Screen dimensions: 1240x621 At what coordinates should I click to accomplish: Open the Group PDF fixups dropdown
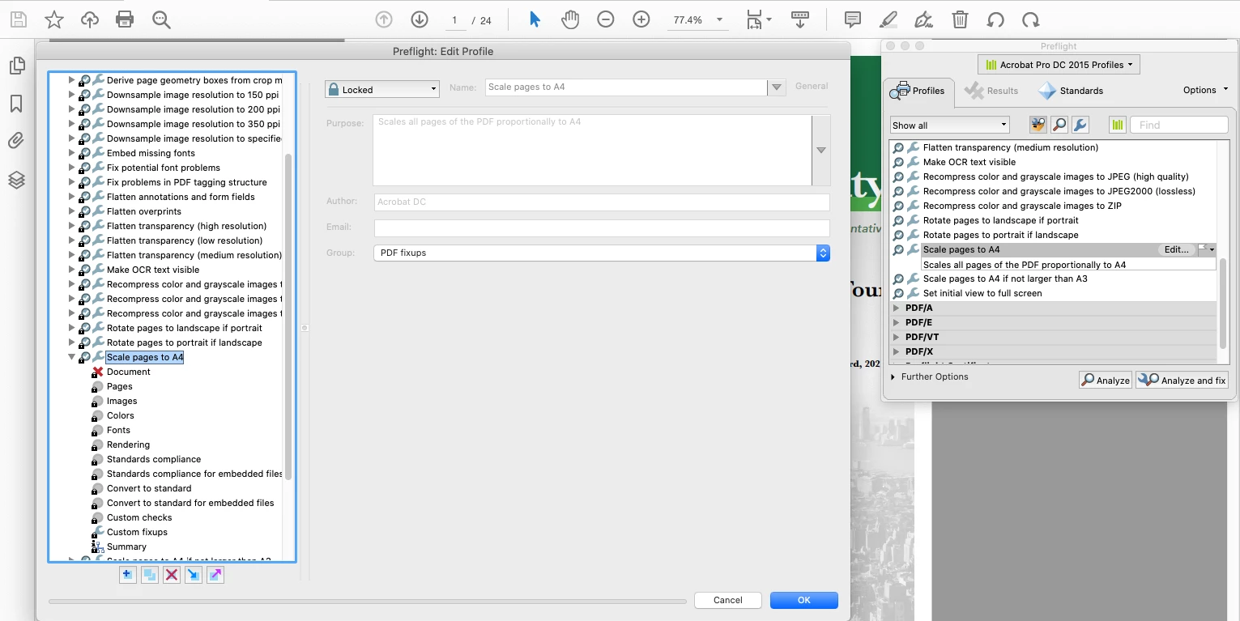click(x=602, y=253)
